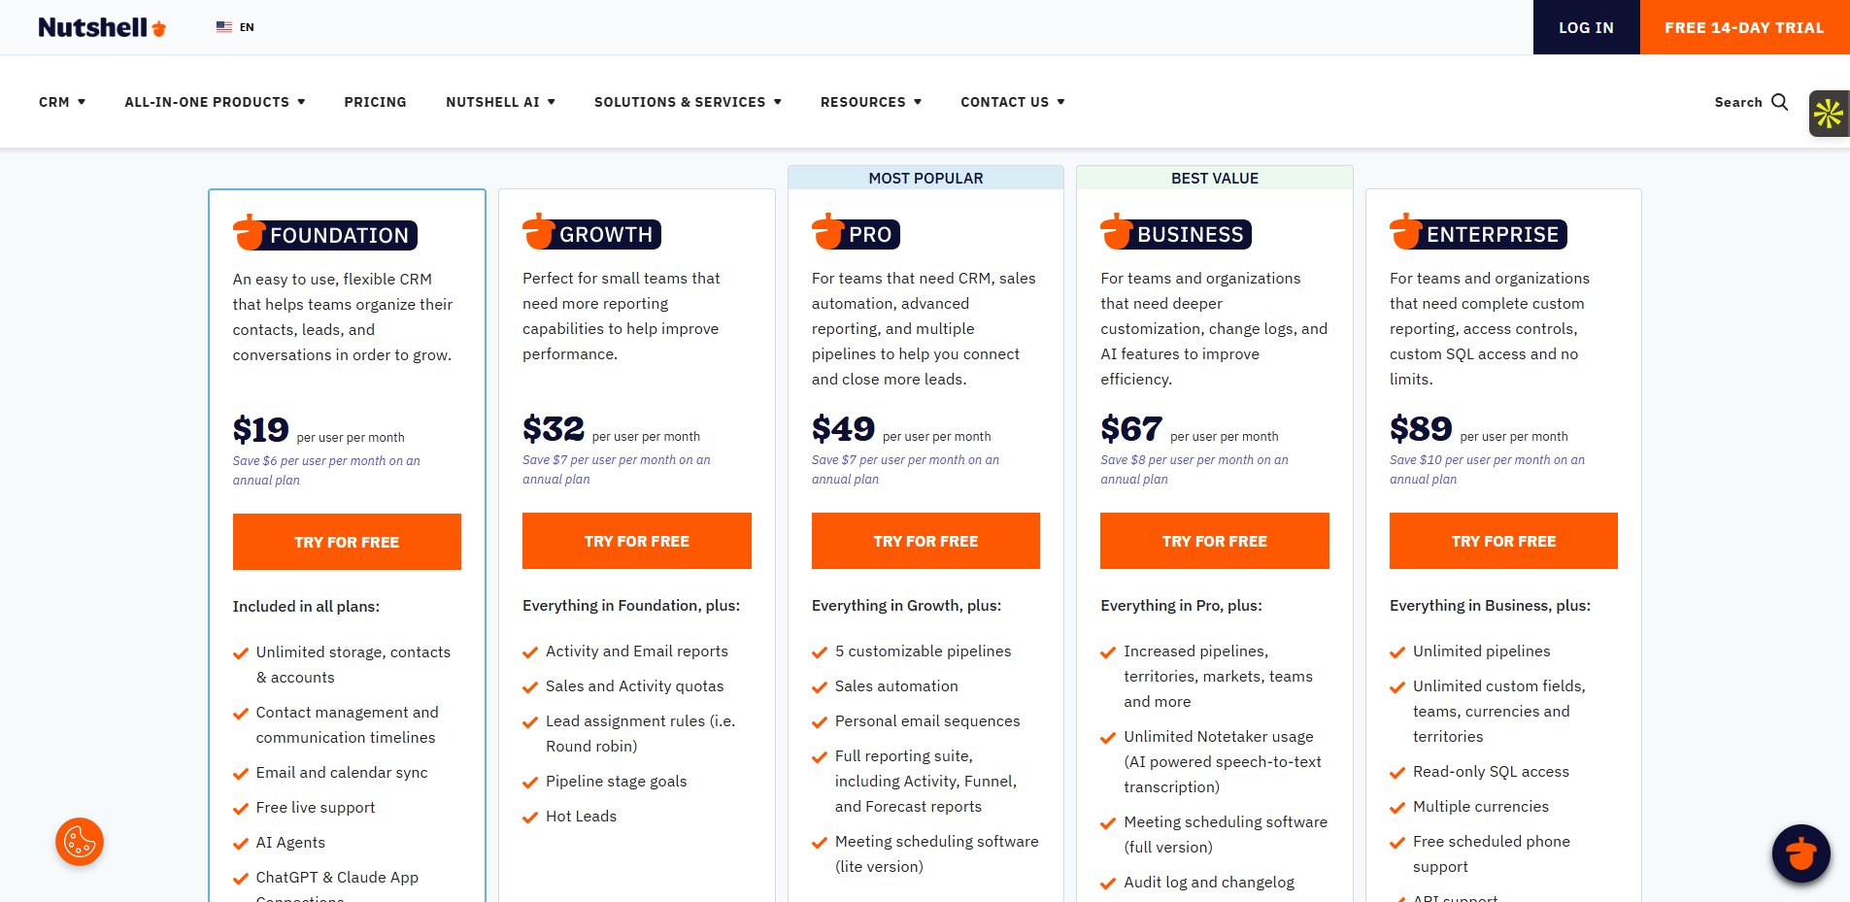Expand All-In-One Products dropdown

pyautogui.click(x=215, y=102)
